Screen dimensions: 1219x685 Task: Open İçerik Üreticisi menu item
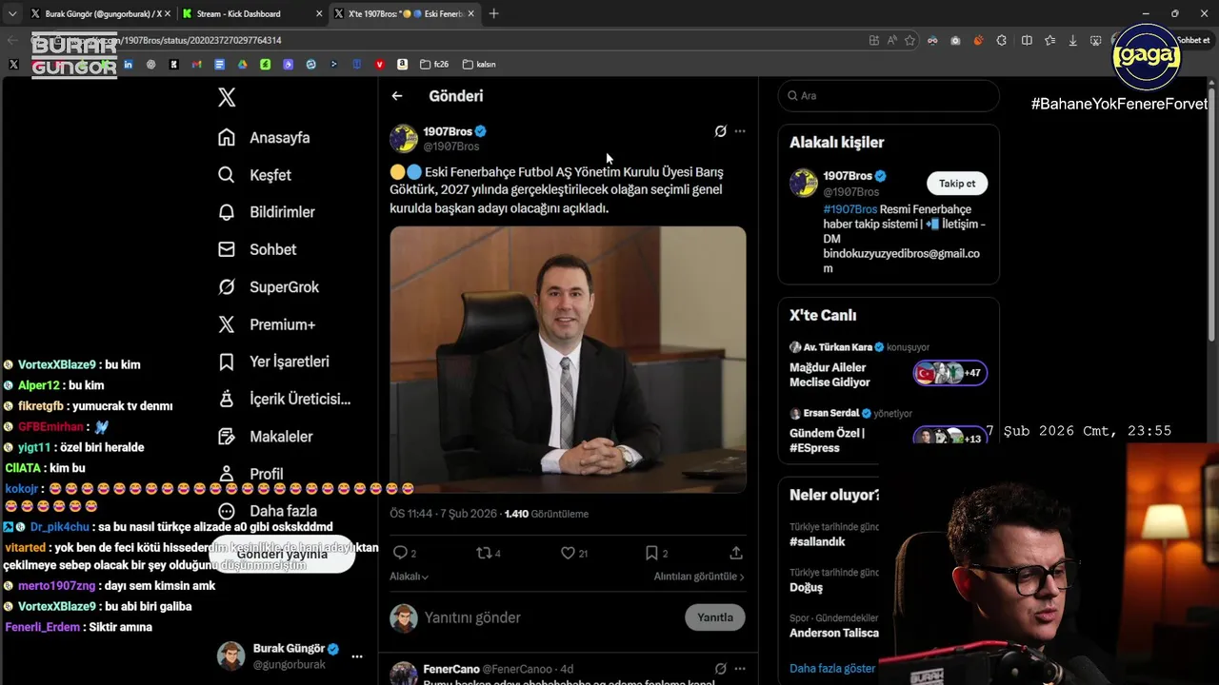[284, 399]
